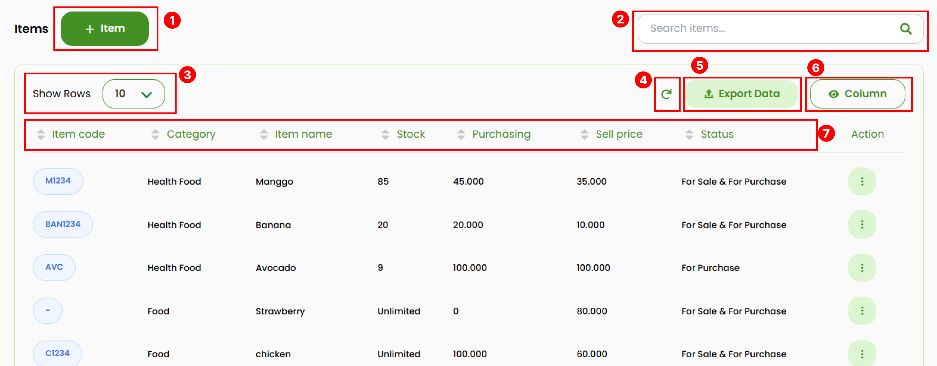The width and height of the screenshot is (937, 366).
Task: Sort by Sell price column
Action: click(x=618, y=134)
